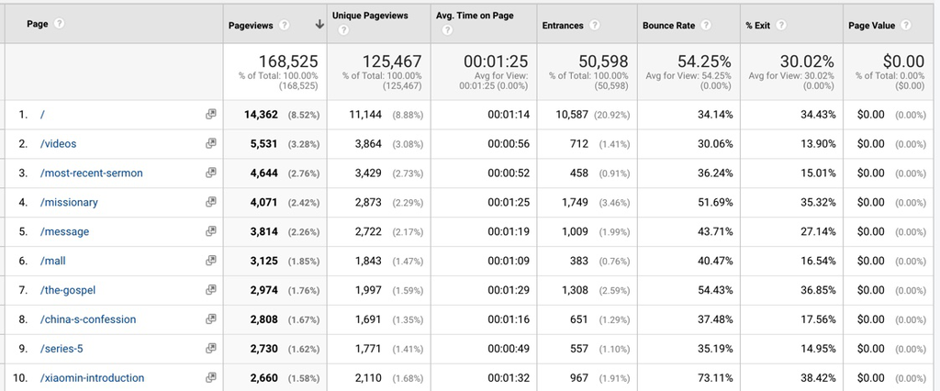This screenshot has height=391, width=940.
Task: Click the open-page icon for the / homepage row
Action: coord(210,115)
